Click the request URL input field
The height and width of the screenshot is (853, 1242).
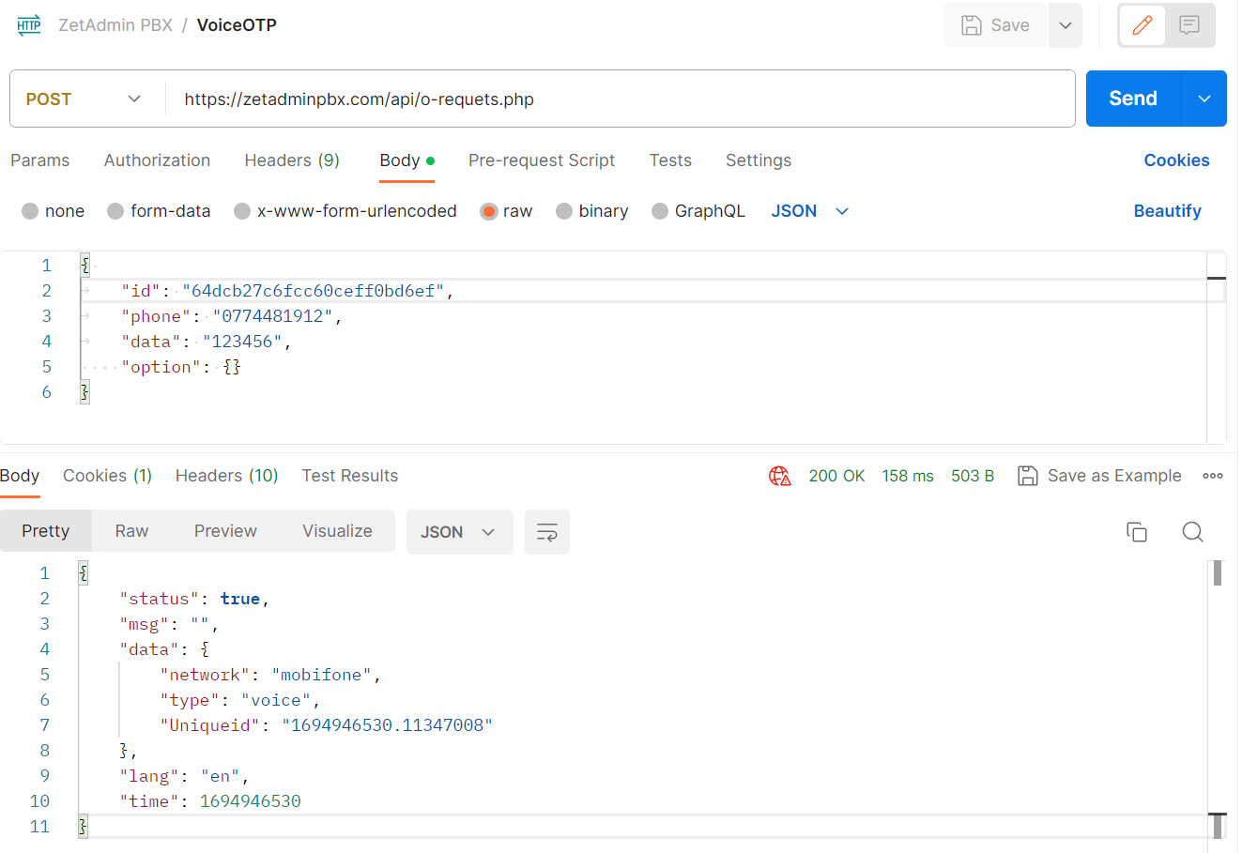[x=620, y=99]
